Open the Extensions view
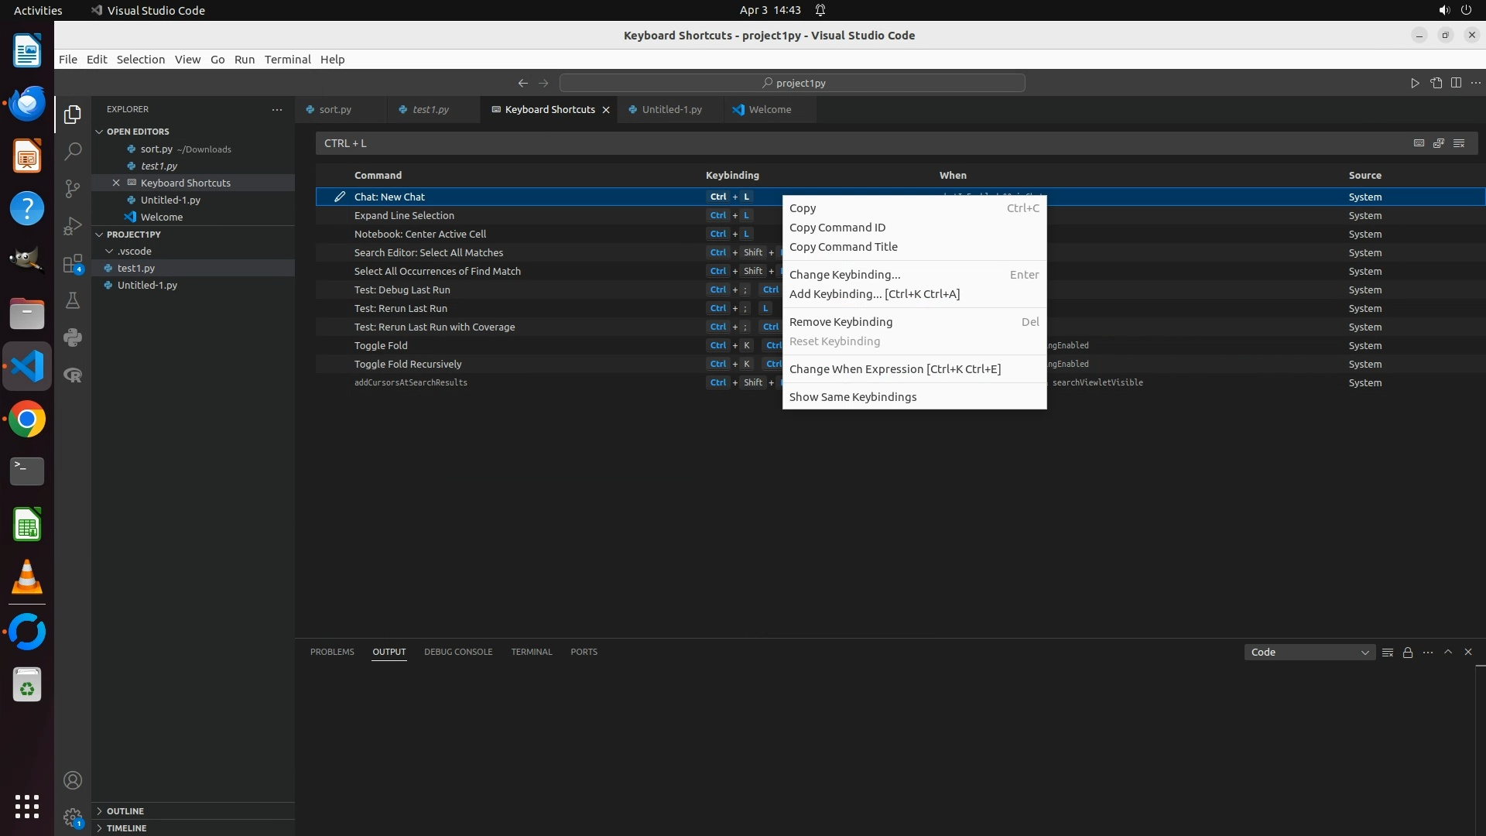The image size is (1486, 836). tap(73, 263)
